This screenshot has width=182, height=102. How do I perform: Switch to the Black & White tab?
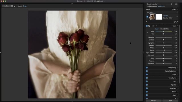[x=164, y=29]
